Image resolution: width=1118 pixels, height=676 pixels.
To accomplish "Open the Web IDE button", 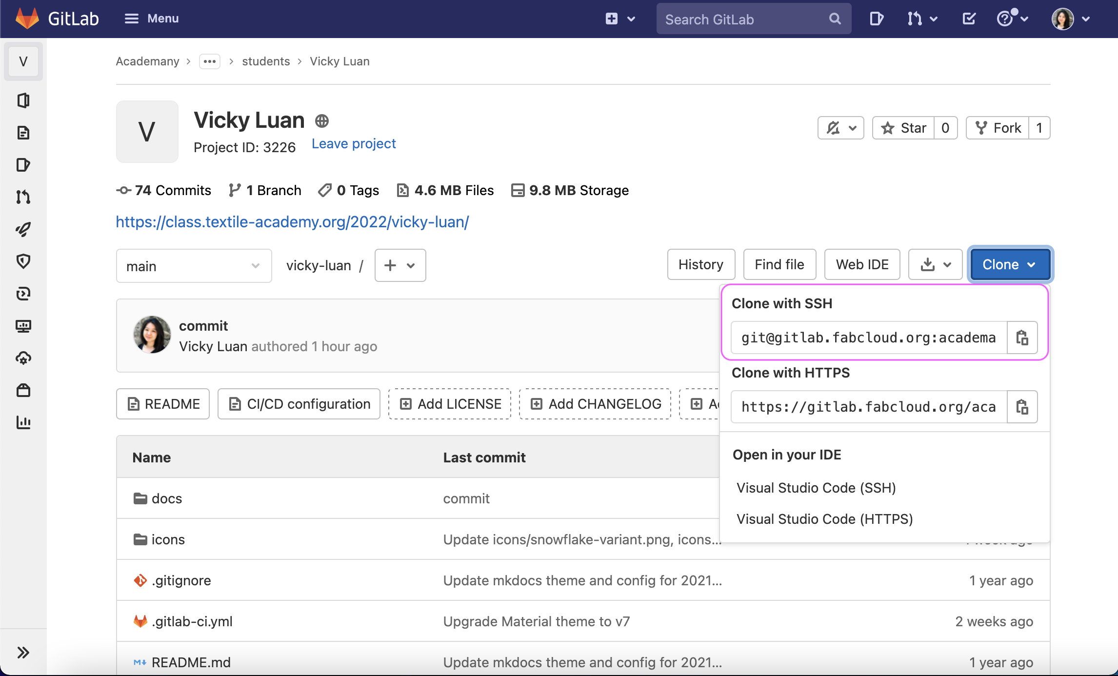I will (x=862, y=264).
